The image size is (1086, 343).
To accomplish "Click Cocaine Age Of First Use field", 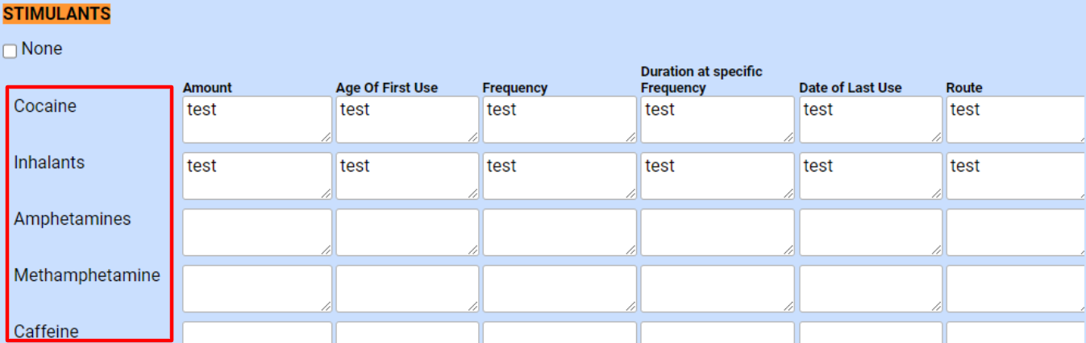I will 407,119.
